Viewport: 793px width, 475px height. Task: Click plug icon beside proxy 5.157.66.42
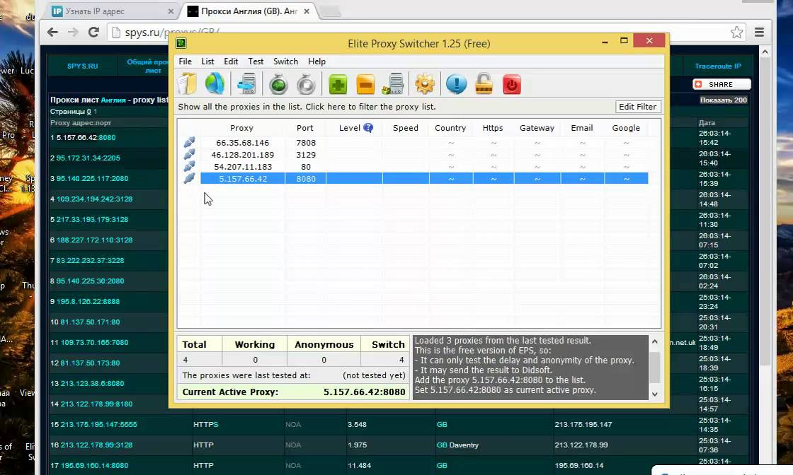(x=189, y=178)
